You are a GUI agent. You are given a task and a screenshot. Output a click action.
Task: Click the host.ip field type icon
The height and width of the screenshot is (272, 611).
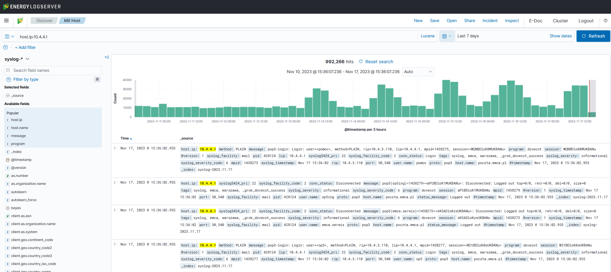(8, 120)
